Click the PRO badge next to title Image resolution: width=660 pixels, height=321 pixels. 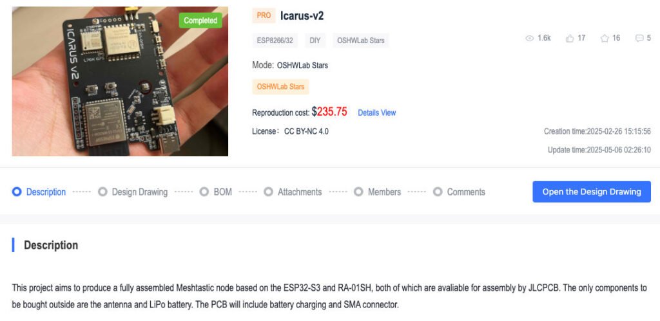264,15
